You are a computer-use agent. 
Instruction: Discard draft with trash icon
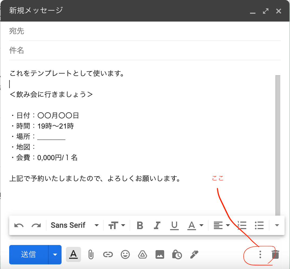[x=275, y=254]
